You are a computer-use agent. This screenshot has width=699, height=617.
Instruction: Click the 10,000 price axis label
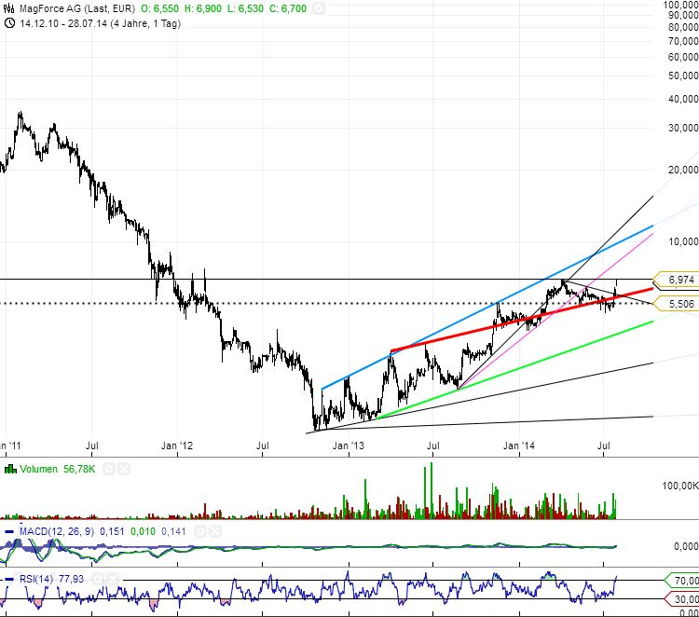point(683,241)
